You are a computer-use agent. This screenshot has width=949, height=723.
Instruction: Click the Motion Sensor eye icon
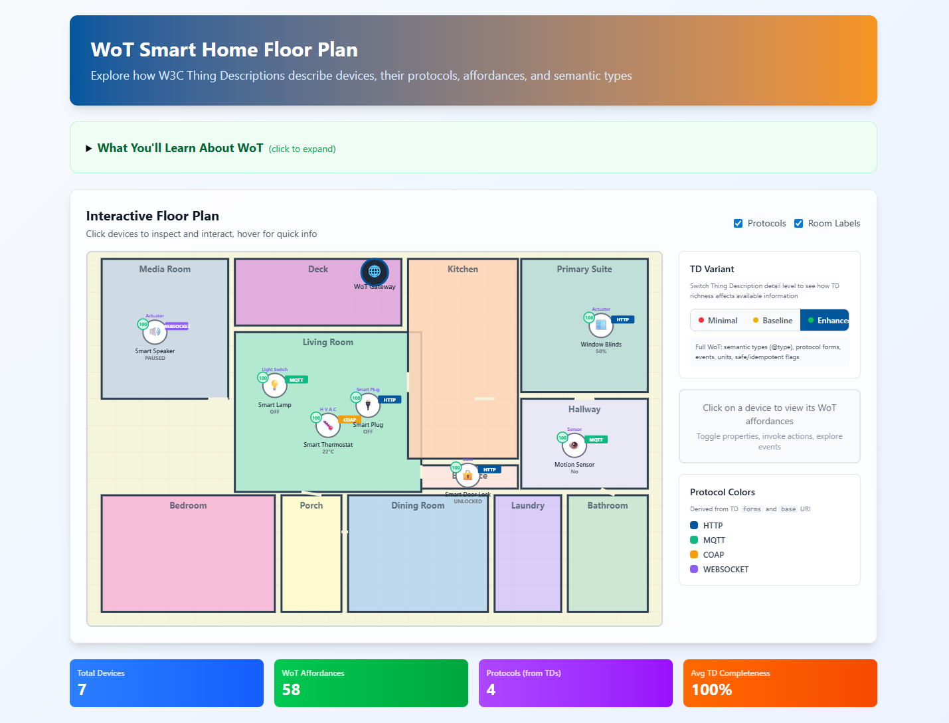(574, 445)
